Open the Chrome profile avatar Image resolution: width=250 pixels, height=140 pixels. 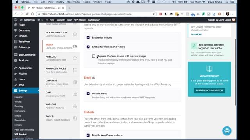point(227,14)
